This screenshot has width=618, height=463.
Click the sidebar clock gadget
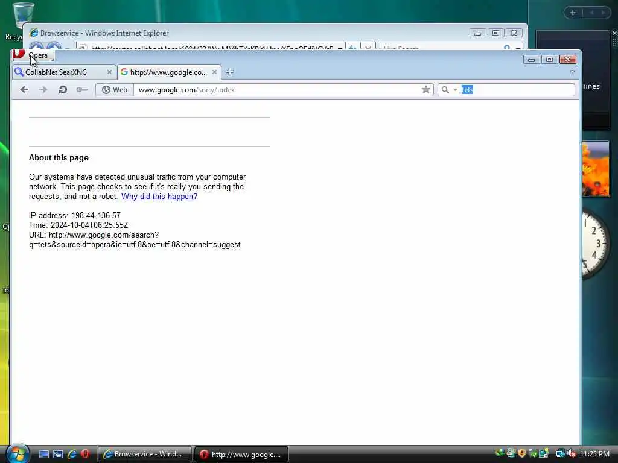596,245
